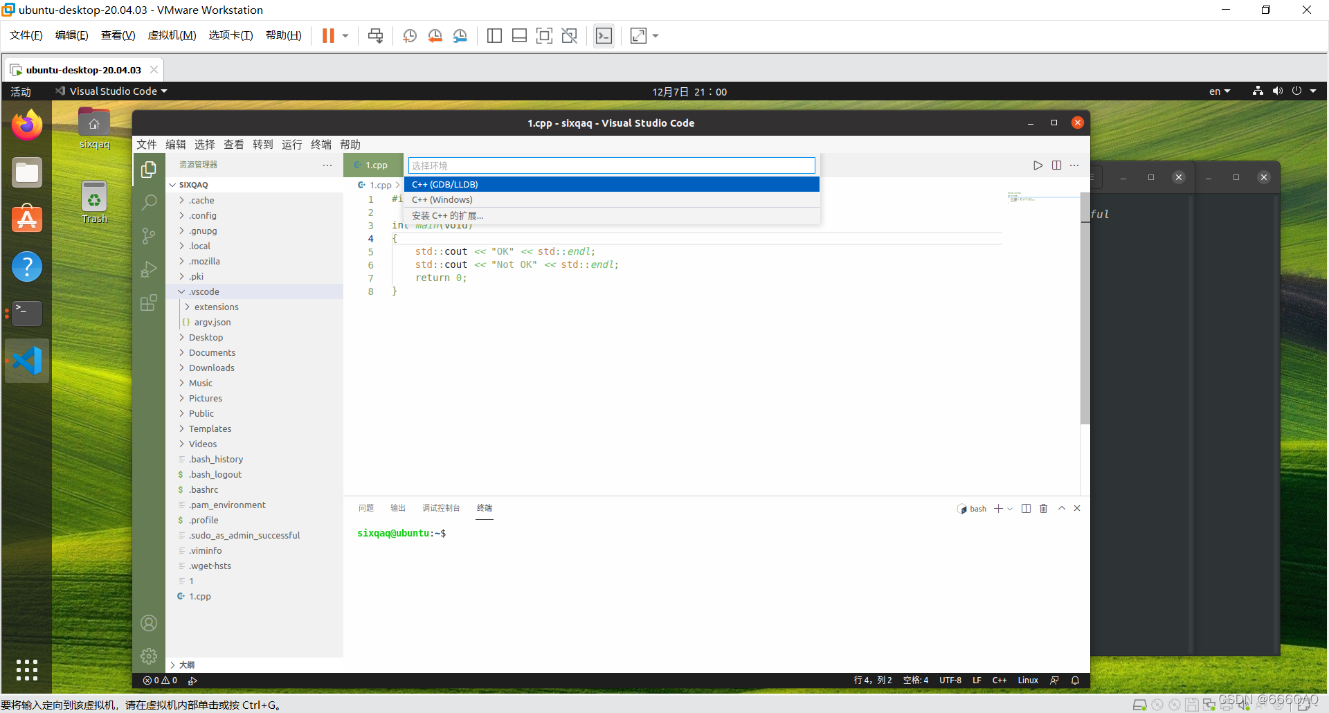This screenshot has height=713, width=1329.
Task: Kill the terminal with the trash icon
Action: pyautogui.click(x=1044, y=509)
